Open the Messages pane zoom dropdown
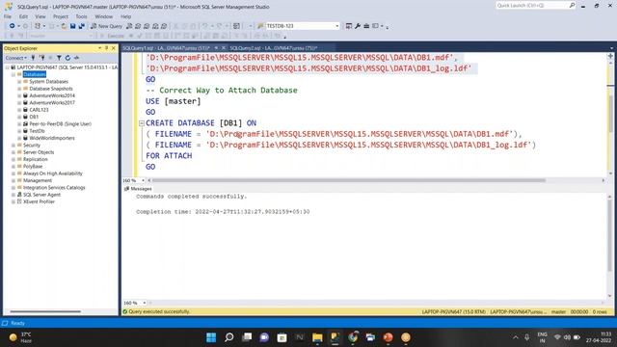The width and height of the screenshot is (617, 347). tap(145, 303)
